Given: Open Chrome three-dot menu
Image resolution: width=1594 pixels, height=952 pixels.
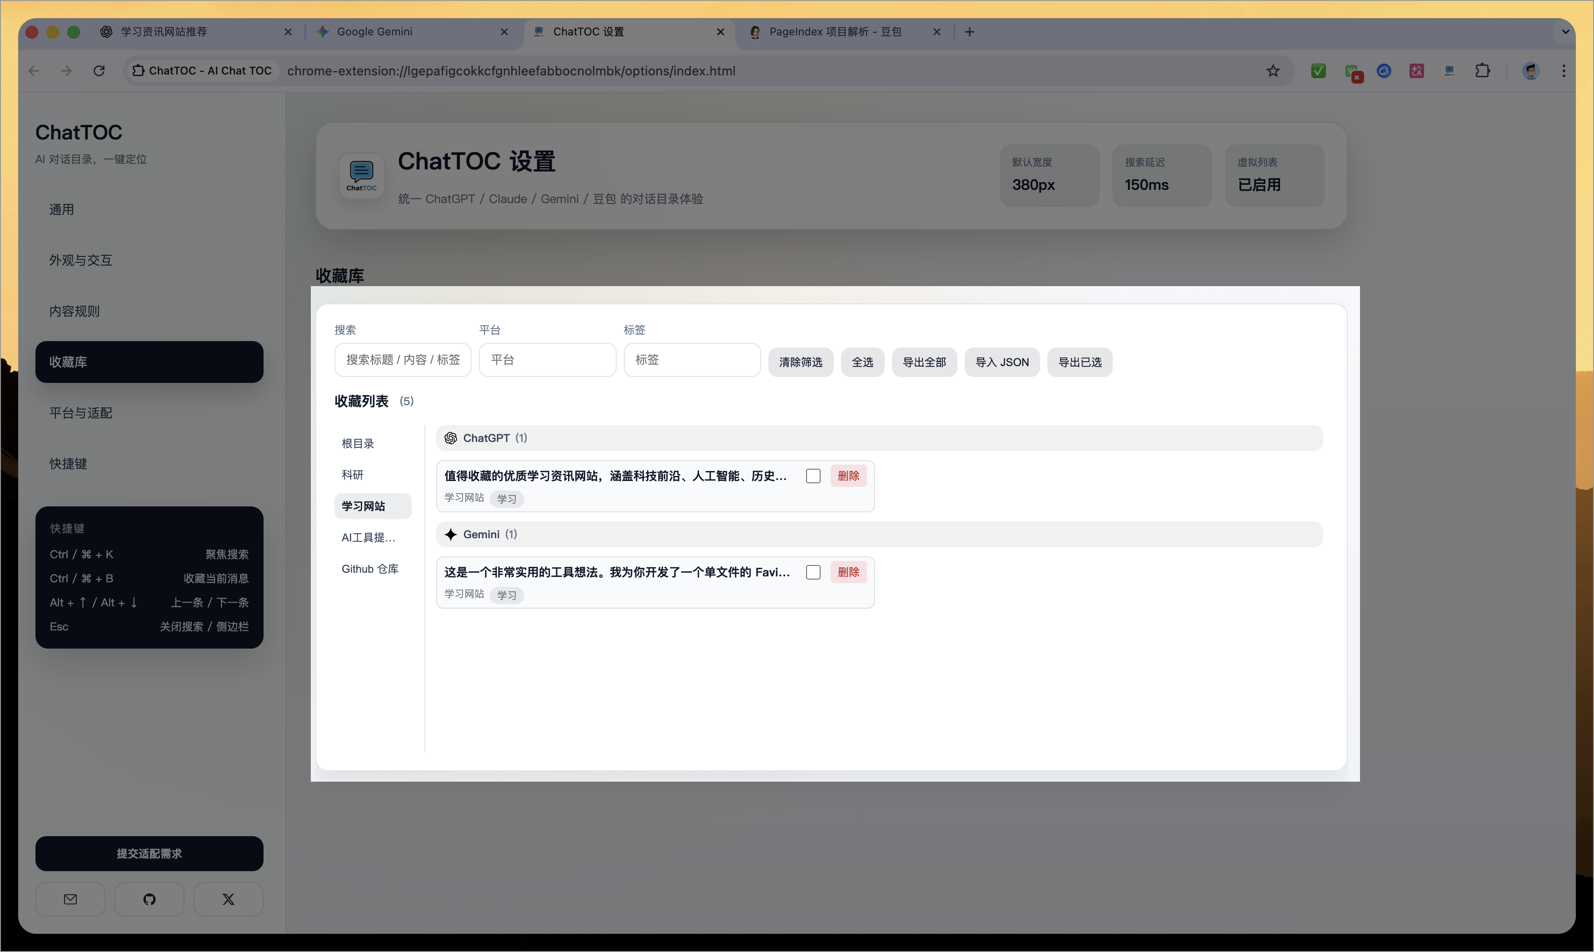Looking at the screenshot, I should click(x=1564, y=70).
